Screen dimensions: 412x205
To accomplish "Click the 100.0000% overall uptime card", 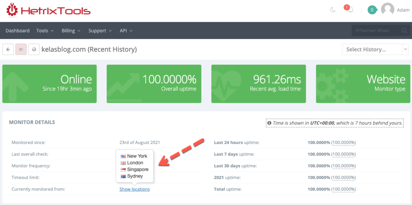I will (x=154, y=84).
